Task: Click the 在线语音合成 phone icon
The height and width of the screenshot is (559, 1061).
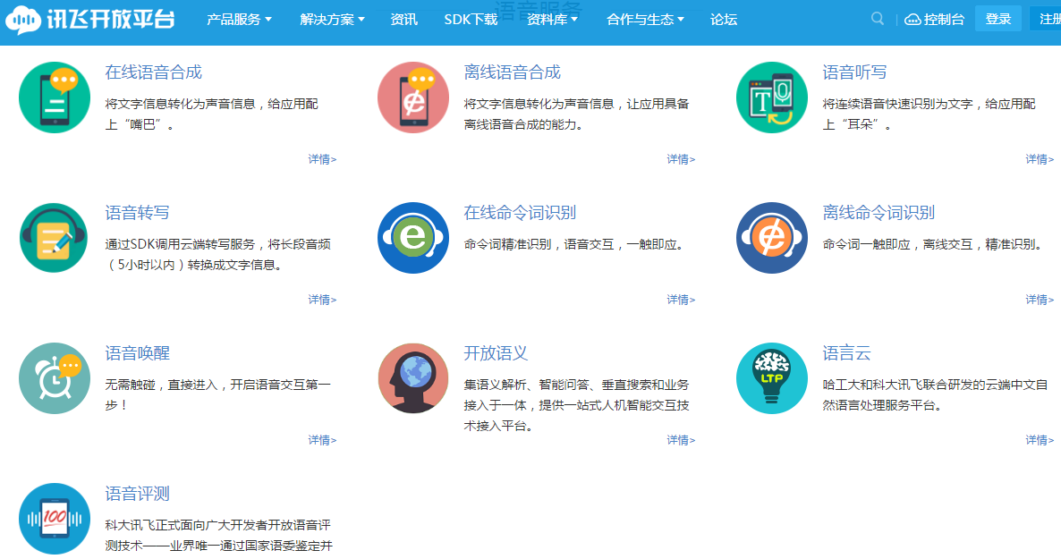Action: (55, 97)
